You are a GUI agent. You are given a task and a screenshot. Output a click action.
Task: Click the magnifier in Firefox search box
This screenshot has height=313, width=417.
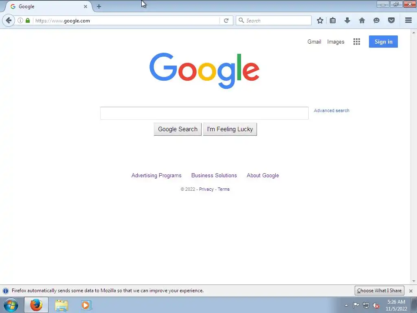241,20
